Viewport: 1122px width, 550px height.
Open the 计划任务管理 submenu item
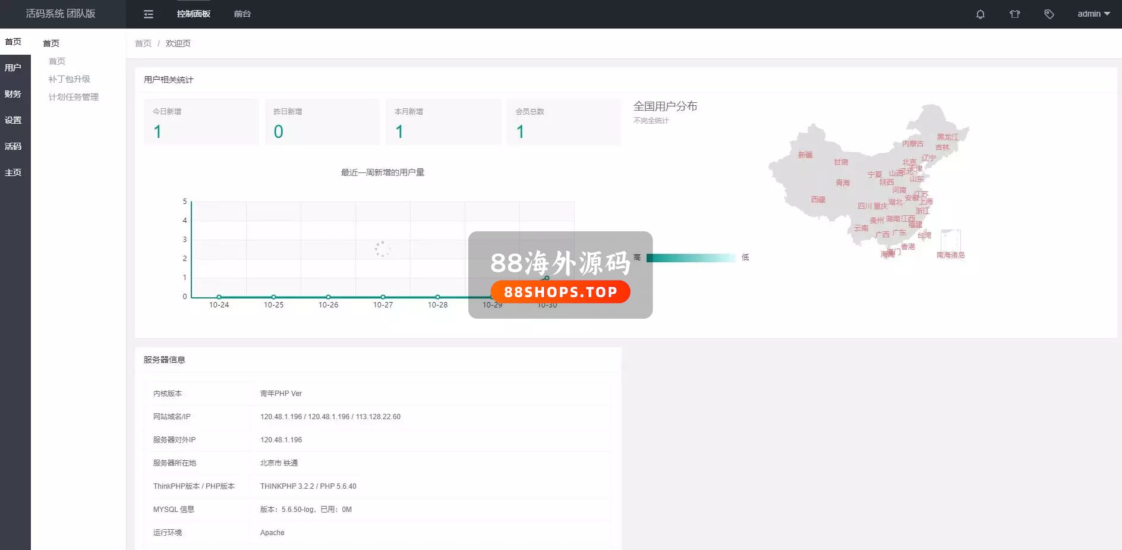pyautogui.click(x=74, y=97)
